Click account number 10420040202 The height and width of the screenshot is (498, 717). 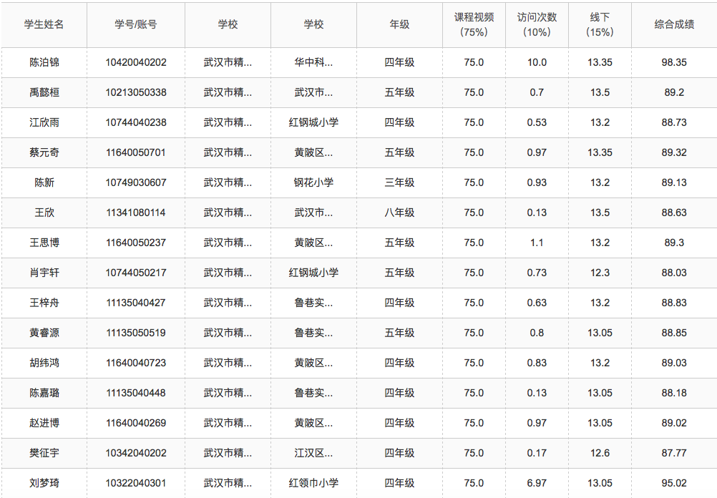click(136, 62)
